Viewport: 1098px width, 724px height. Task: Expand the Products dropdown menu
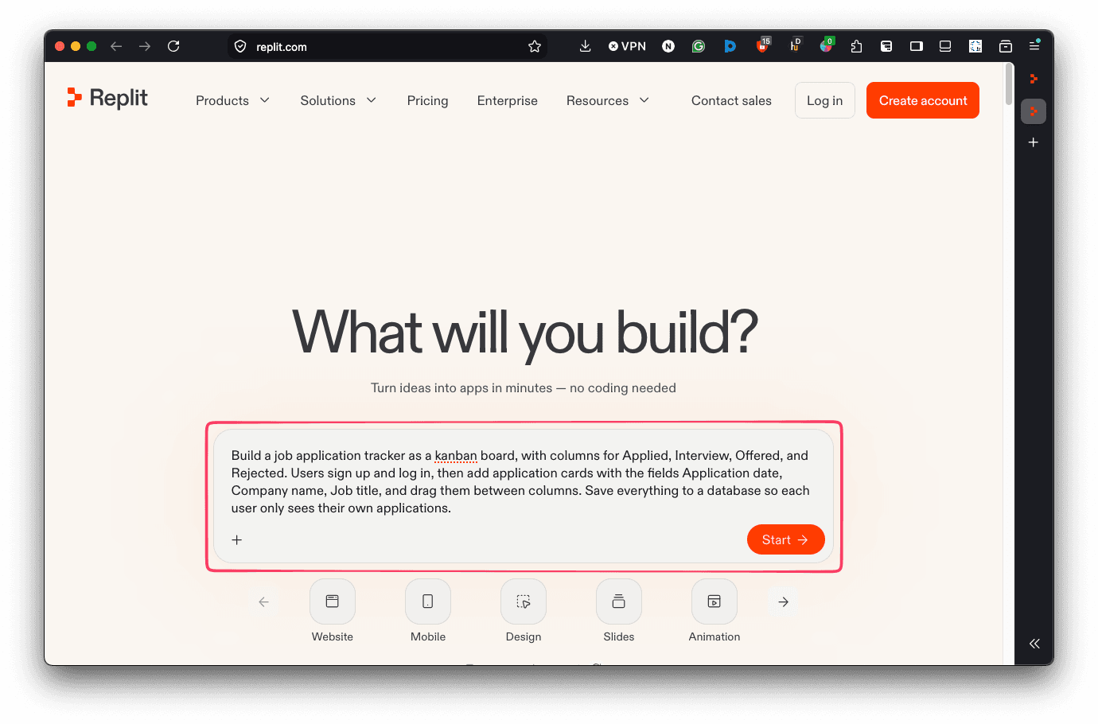pos(233,100)
